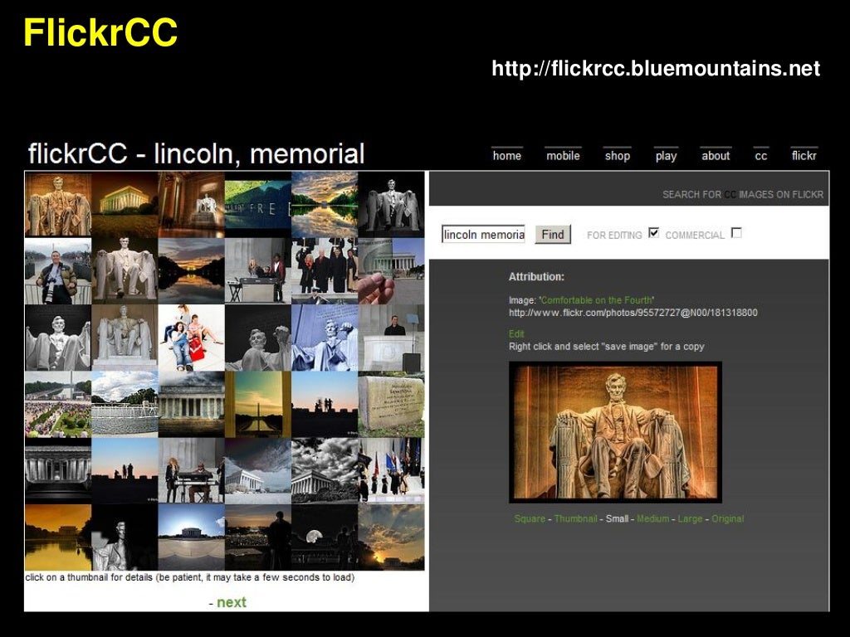Viewport: 850px width, 637px height.
Task: Open golden sunset reflecting pool thumbnail, bottom row
Action: pyautogui.click(x=58, y=537)
